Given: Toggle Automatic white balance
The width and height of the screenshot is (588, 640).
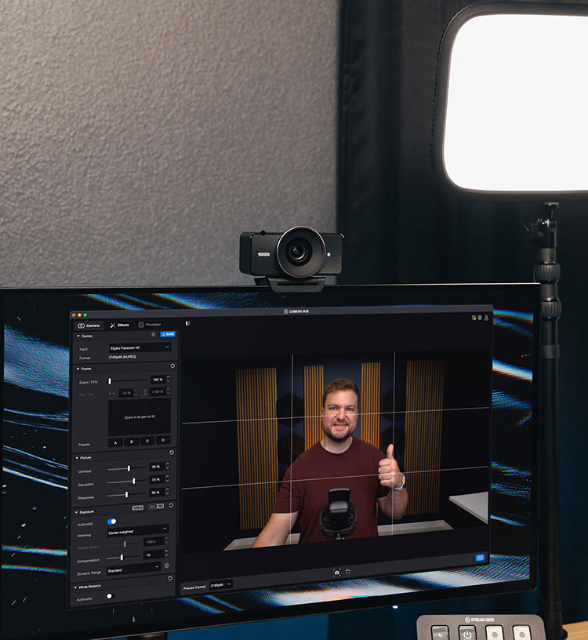Looking at the screenshot, I should click(x=110, y=596).
